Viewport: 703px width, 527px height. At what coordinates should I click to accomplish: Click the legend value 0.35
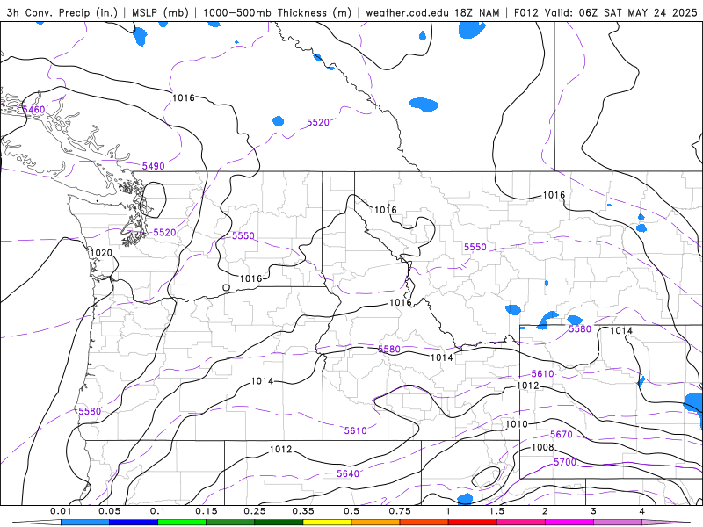click(303, 511)
